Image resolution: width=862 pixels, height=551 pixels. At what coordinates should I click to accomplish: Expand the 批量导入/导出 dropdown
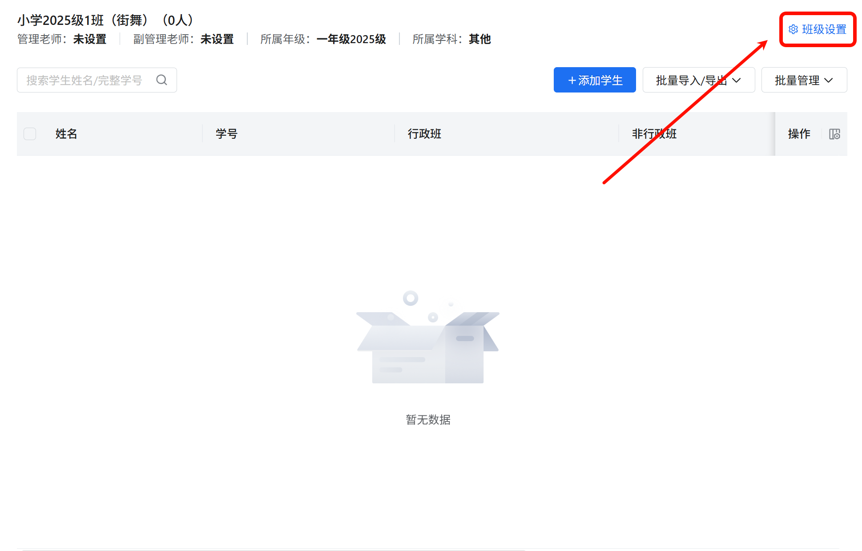698,80
